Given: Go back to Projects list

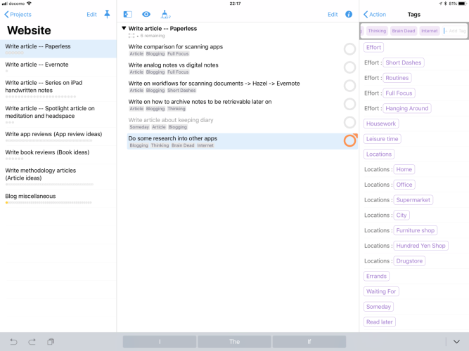Looking at the screenshot, I should [x=18, y=14].
